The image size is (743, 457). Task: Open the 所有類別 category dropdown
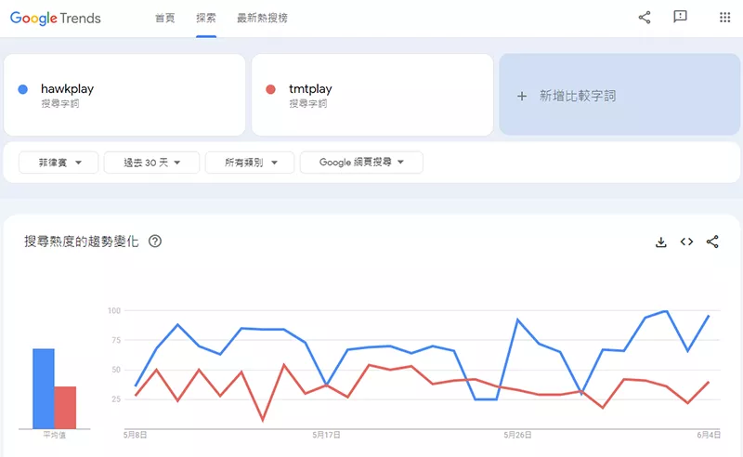click(250, 163)
